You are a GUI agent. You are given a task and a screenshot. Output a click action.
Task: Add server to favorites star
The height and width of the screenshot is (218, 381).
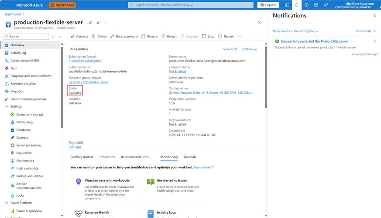[98, 22]
